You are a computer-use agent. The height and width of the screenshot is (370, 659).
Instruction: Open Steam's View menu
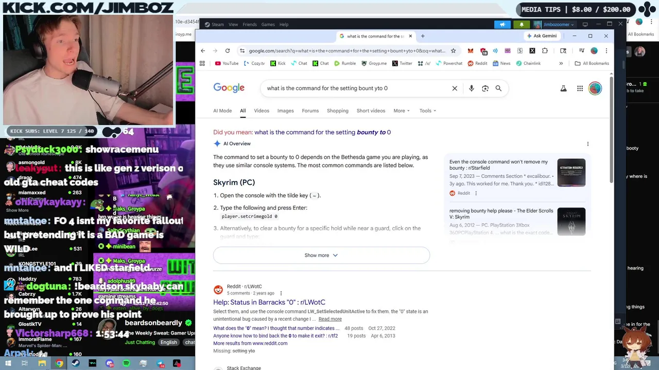coord(233,24)
